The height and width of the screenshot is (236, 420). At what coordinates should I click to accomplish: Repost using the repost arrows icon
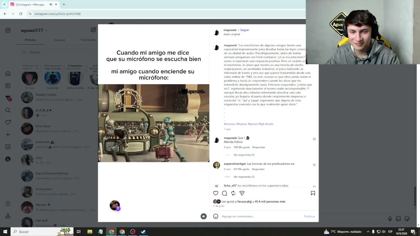point(233,193)
